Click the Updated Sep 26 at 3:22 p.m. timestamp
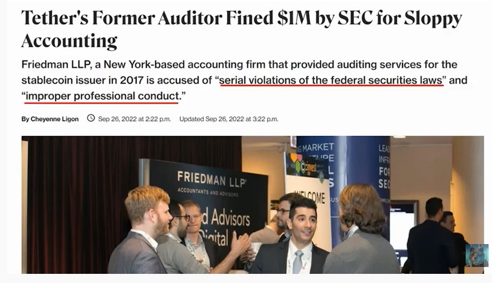The width and height of the screenshot is (492, 283). coord(229,119)
